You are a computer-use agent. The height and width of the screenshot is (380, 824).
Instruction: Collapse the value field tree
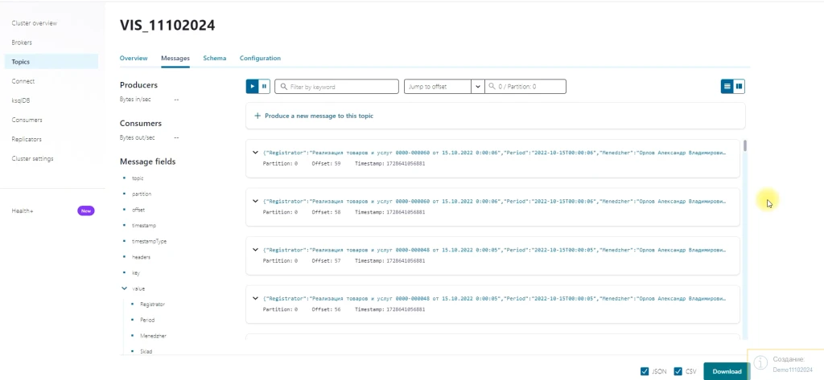(x=124, y=288)
